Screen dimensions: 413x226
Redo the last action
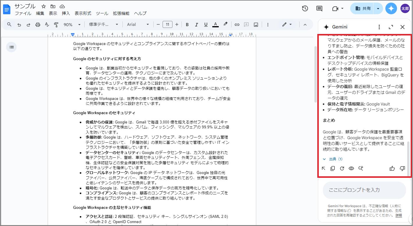(x=28, y=25)
